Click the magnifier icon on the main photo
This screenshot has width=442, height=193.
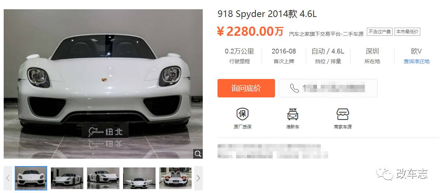[x=198, y=154]
